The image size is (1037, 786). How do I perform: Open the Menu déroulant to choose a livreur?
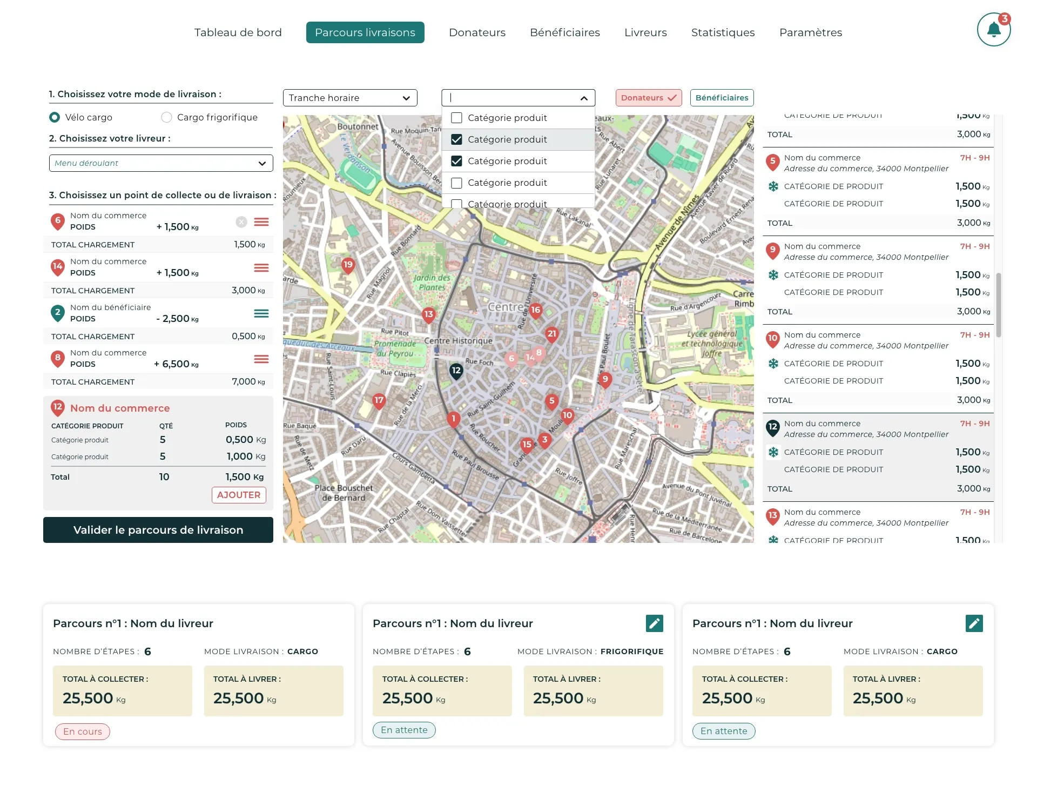(160, 163)
